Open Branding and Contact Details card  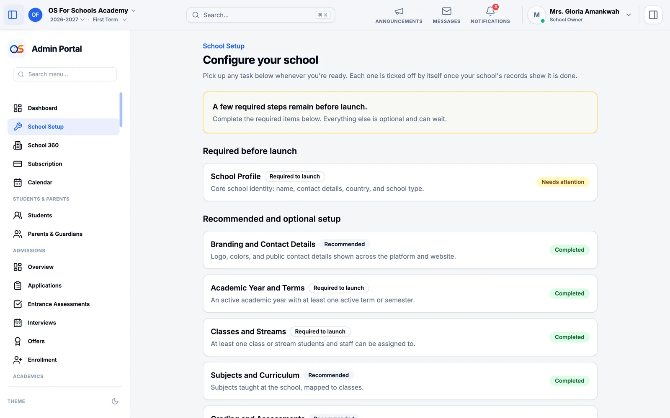click(400, 250)
